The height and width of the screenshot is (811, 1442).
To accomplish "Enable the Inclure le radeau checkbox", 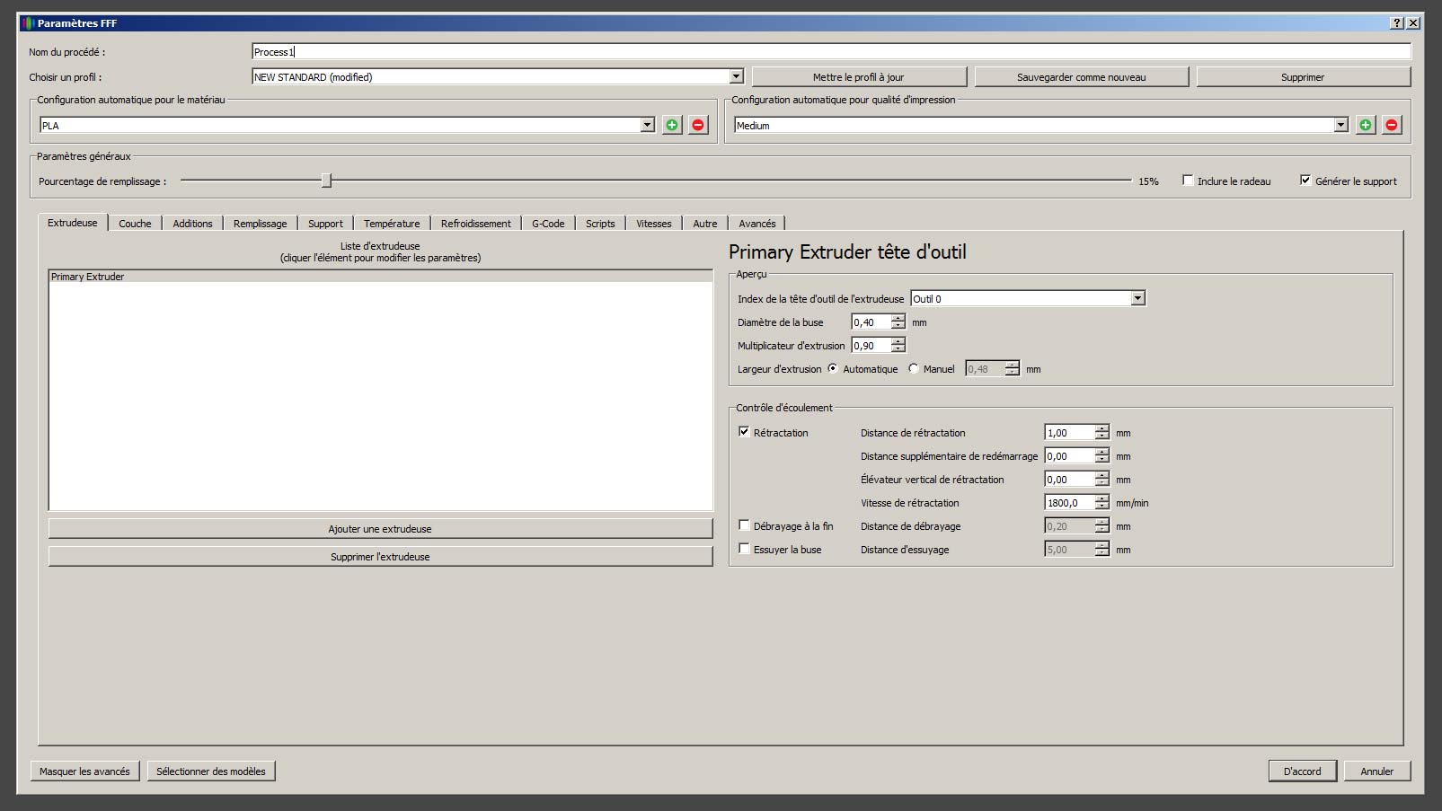I will click(1188, 181).
